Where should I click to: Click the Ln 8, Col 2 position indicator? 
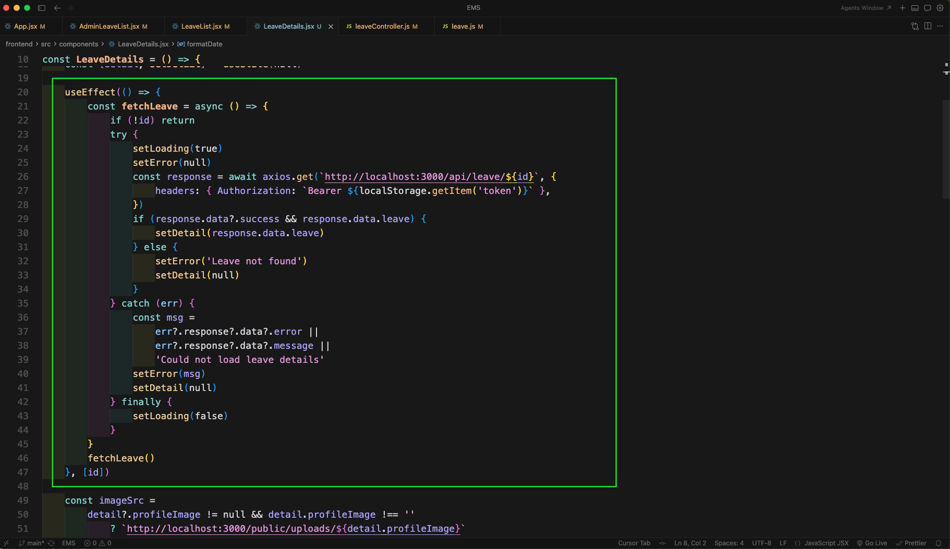[x=690, y=543]
